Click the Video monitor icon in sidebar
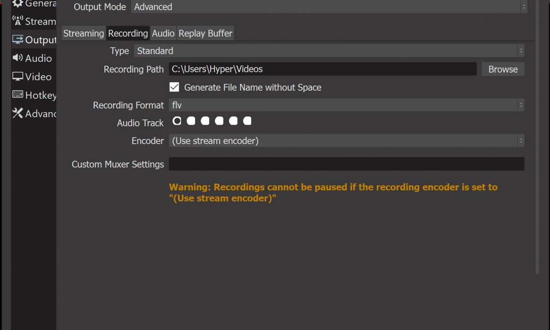 click(18, 76)
